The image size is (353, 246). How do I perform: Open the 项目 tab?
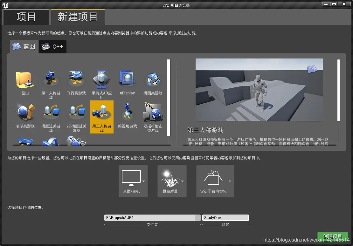point(26,17)
